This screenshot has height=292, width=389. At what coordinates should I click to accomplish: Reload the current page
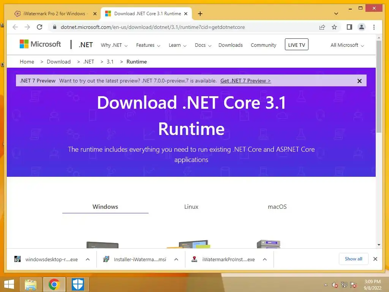(40, 27)
